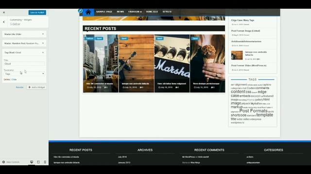Click Add a Widget button
The image size is (311, 174).
coord(36,87)
